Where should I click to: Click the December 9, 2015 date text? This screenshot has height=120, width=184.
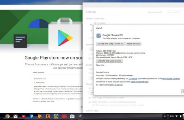tap(40, 79)
